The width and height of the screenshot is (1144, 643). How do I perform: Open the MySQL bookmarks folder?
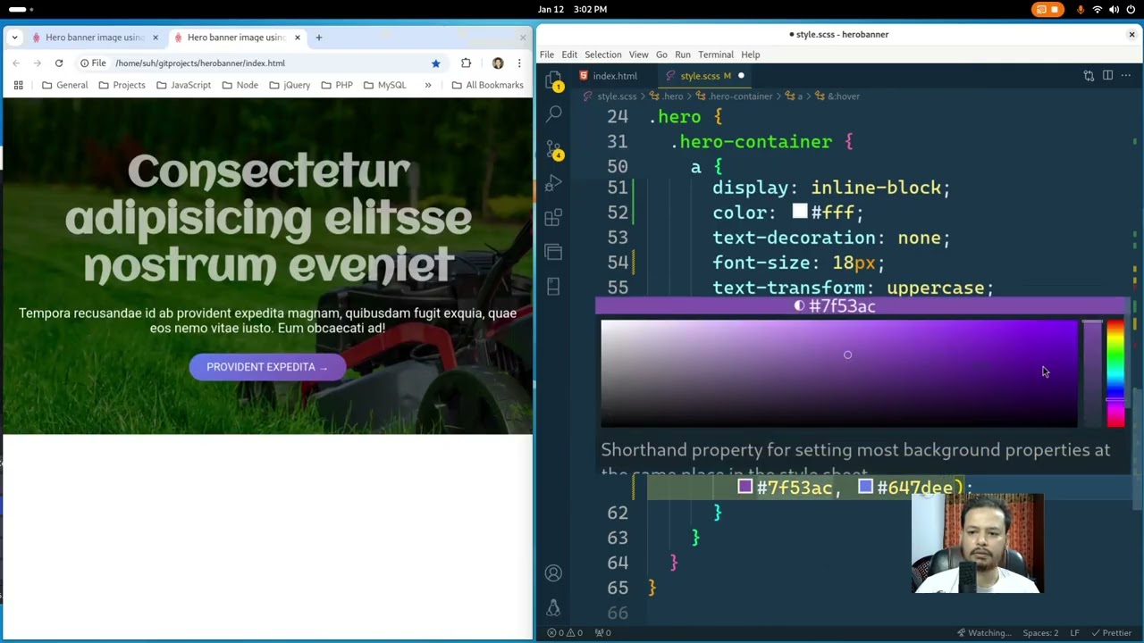384,85
